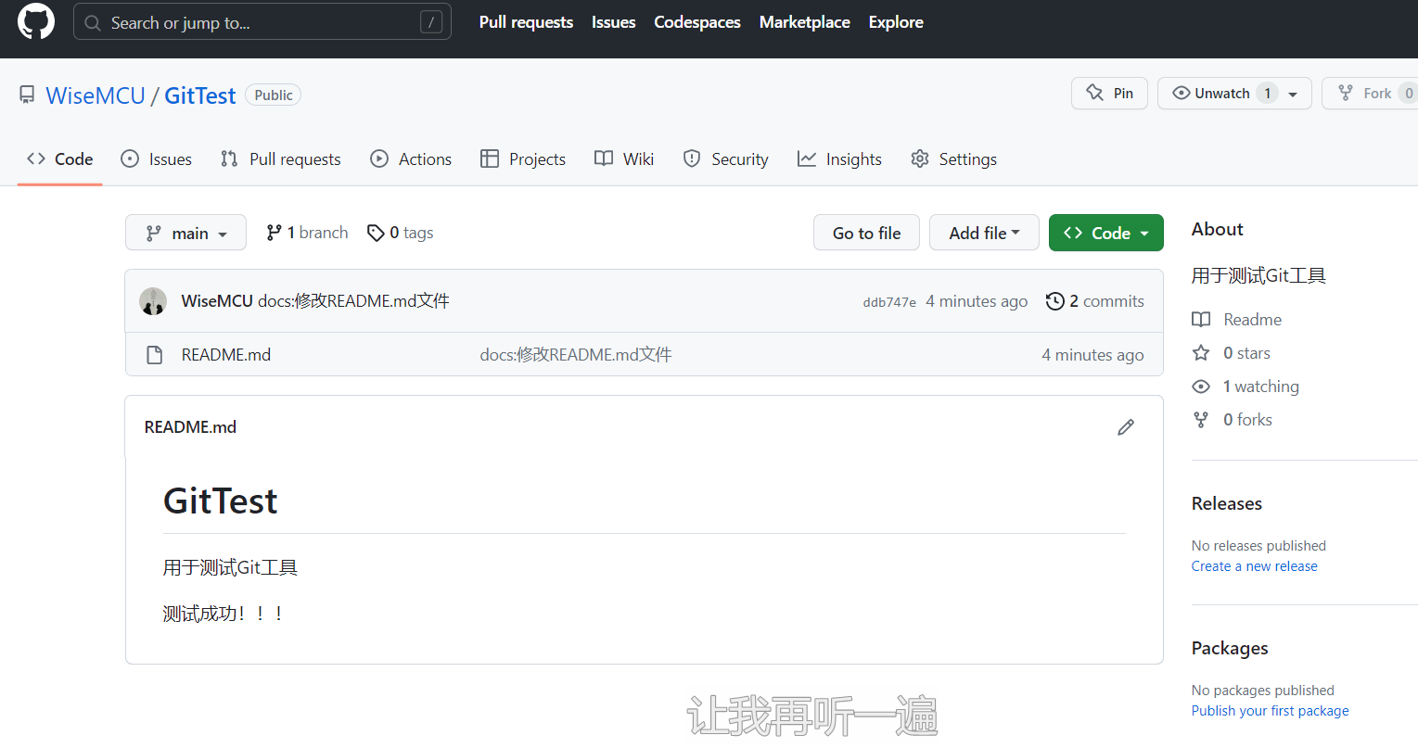Click the branch icon beside 1 branch
Image resolution: width=1418 pixels, height=748 pixels.
point(274,233)
